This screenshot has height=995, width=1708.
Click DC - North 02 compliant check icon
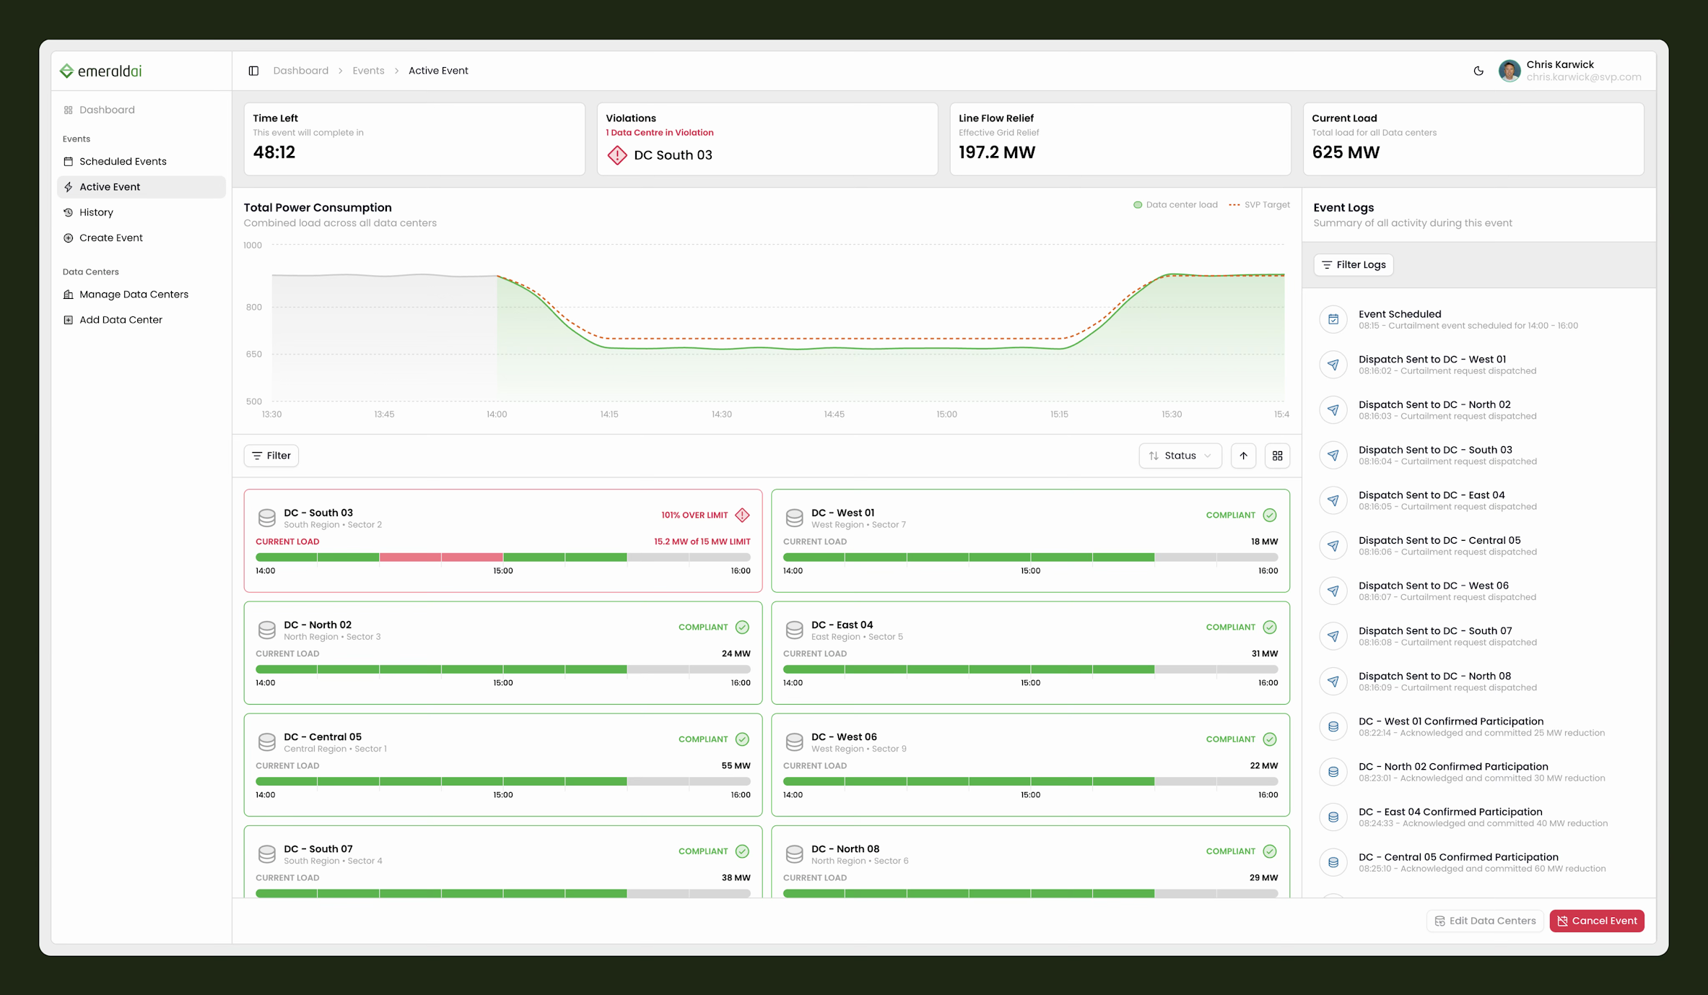pos(742,627)
